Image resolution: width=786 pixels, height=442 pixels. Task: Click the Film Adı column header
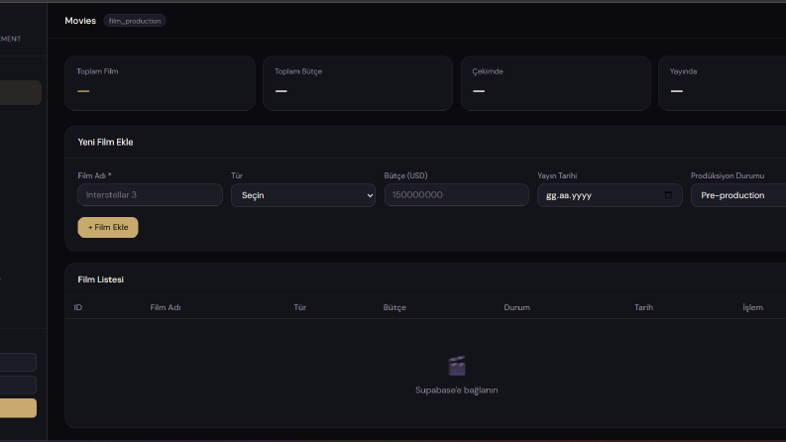(x=166, y=307)
